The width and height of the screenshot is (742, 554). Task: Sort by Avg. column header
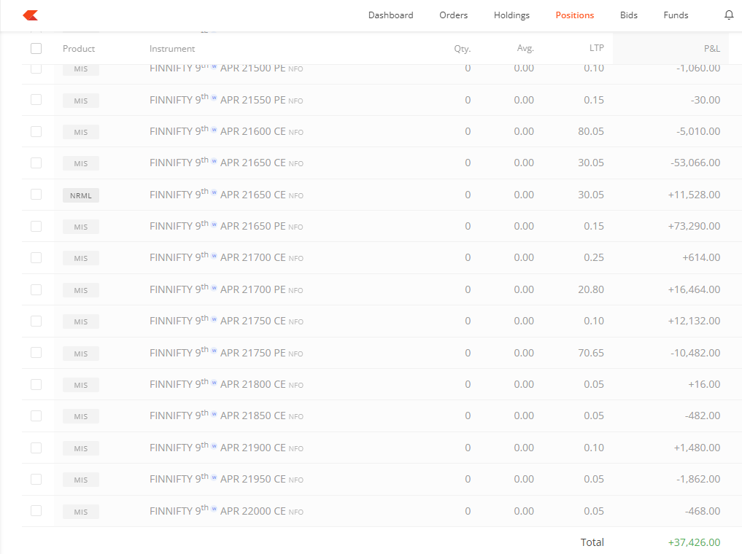[525, 48]
